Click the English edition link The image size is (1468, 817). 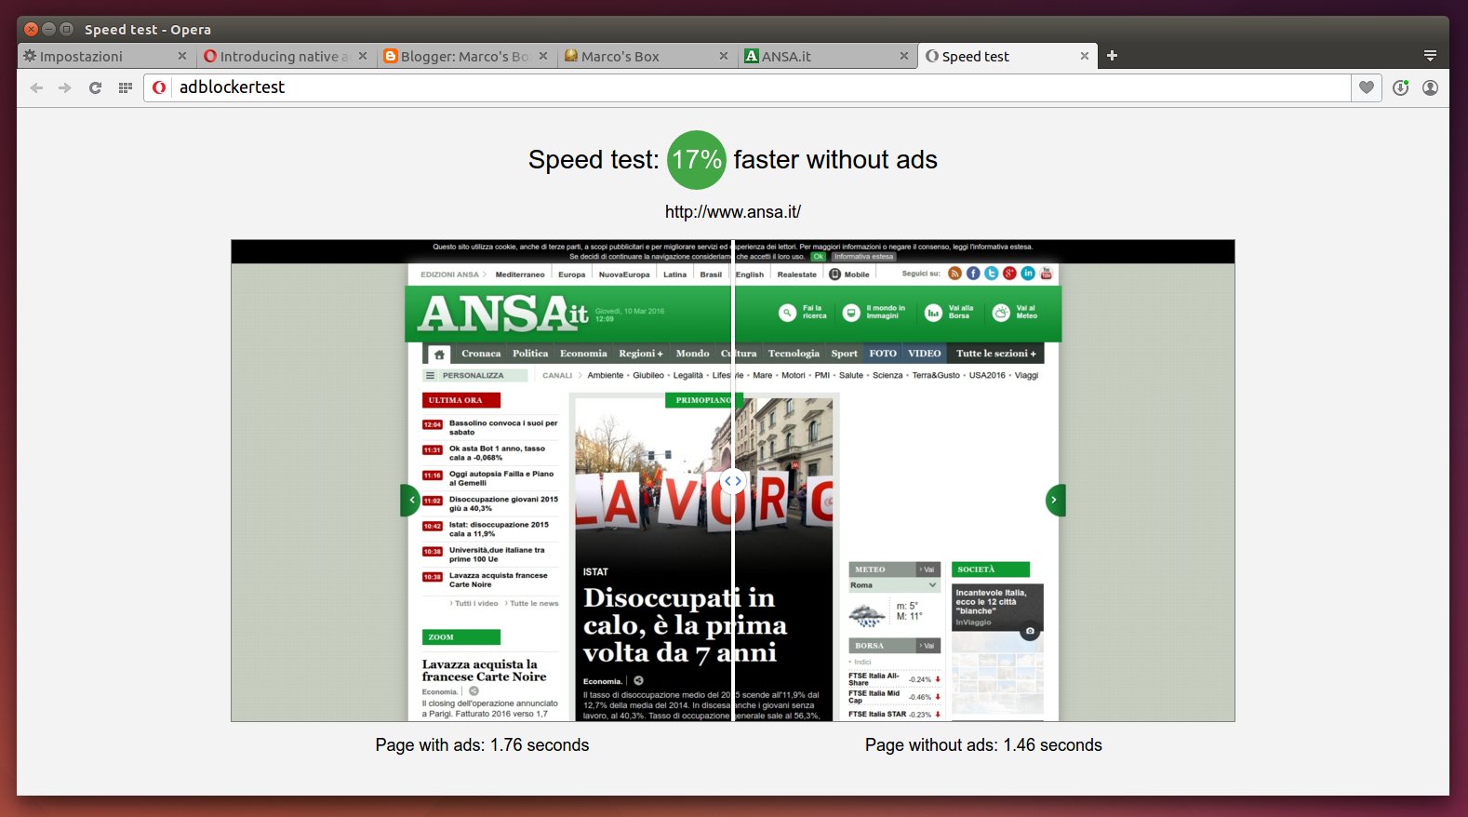[x=750, y=275]
